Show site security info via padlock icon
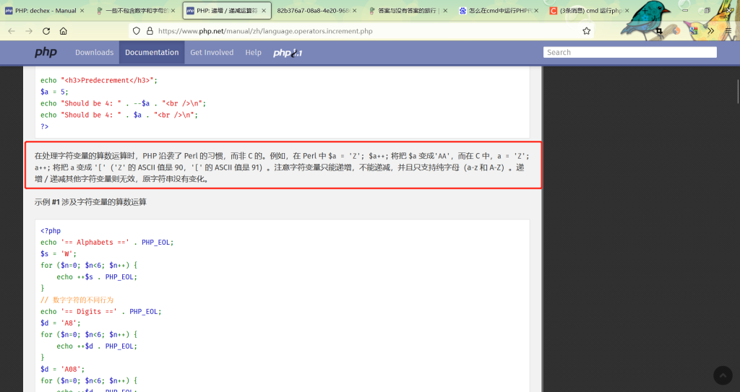 coord(150,31)
